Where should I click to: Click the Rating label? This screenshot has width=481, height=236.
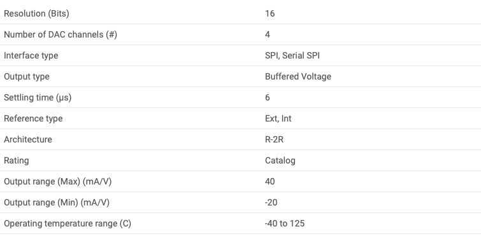coord(17,161)
